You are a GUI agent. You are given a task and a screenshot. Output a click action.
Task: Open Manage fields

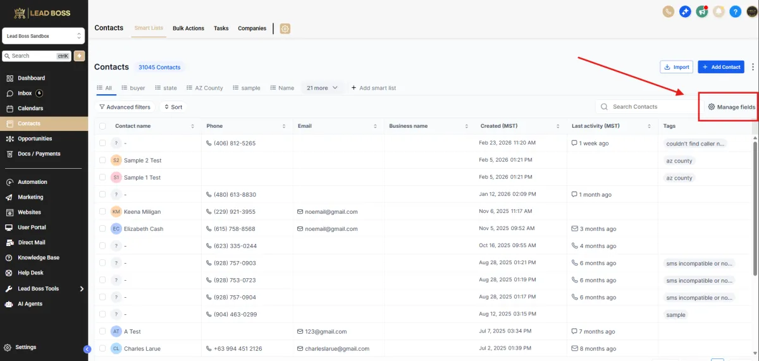pos(731,107)
